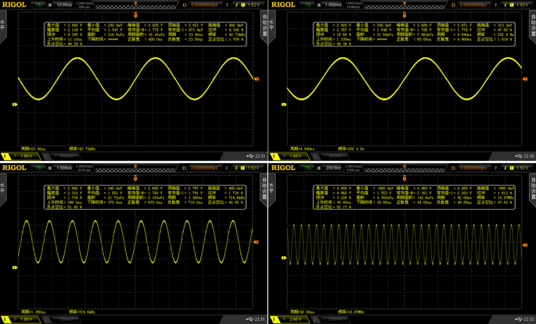
Task: Toggle channel 1 label 2.00V in the 200.0ns panel
Action: pyautogui.click(x=289, y=319)
